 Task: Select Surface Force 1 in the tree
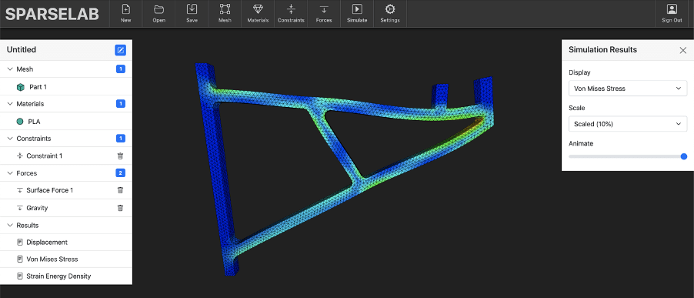coord(66,190)
